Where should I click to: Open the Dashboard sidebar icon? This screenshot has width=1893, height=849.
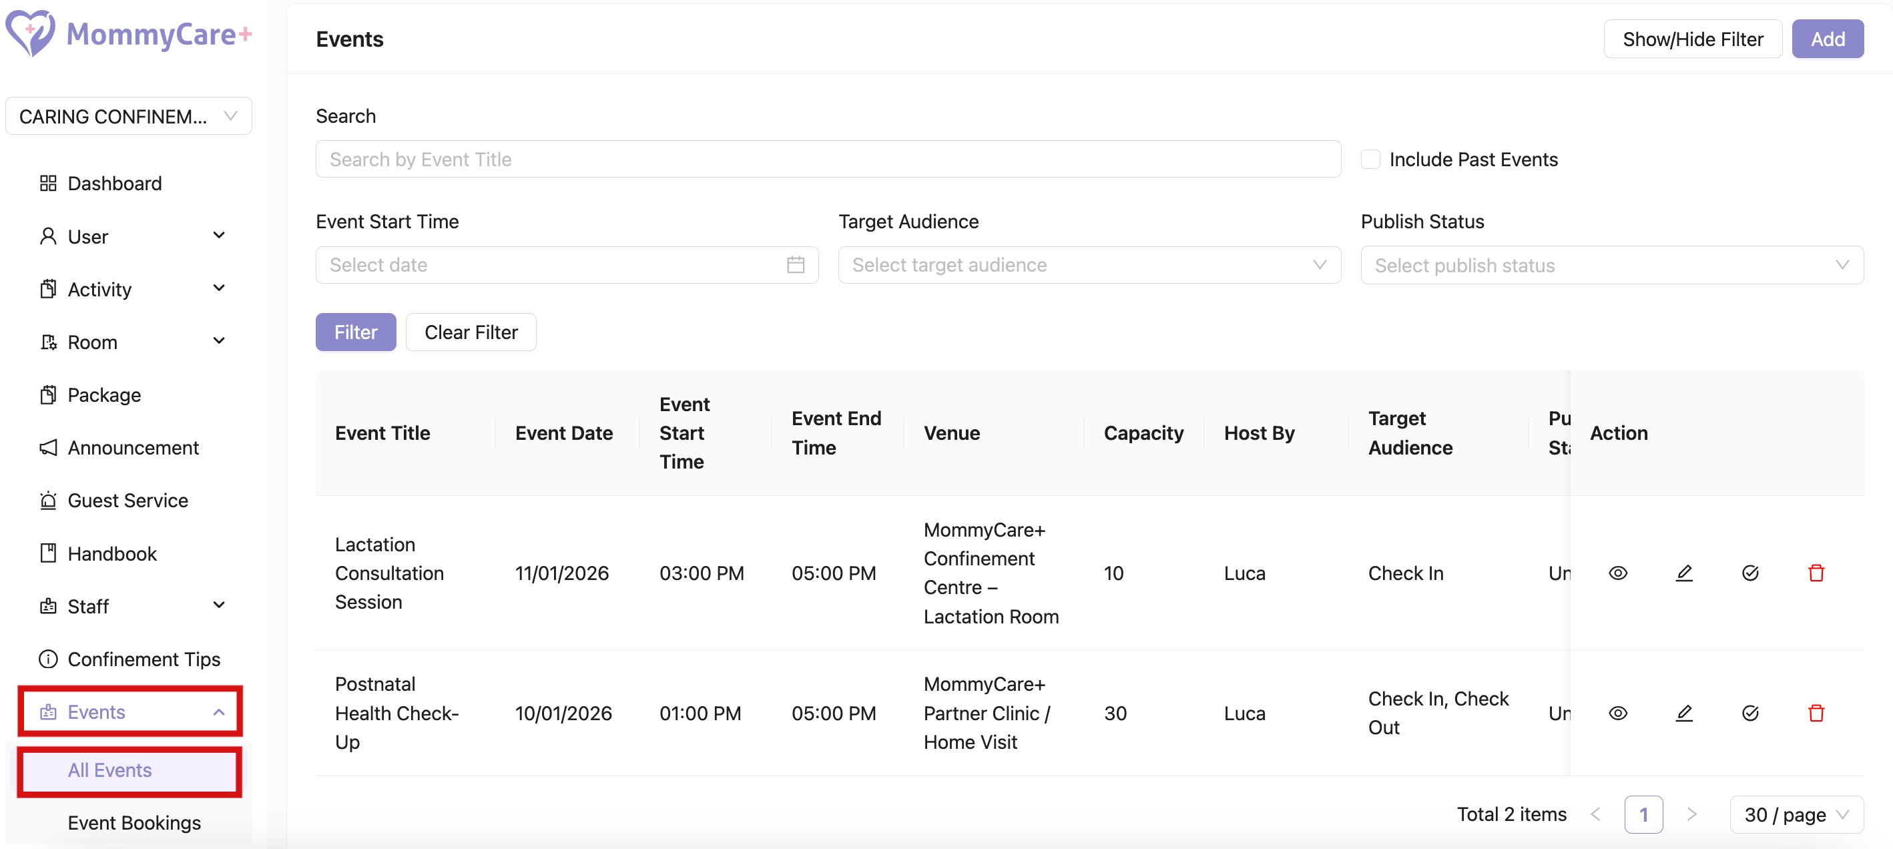click(49, 183)
